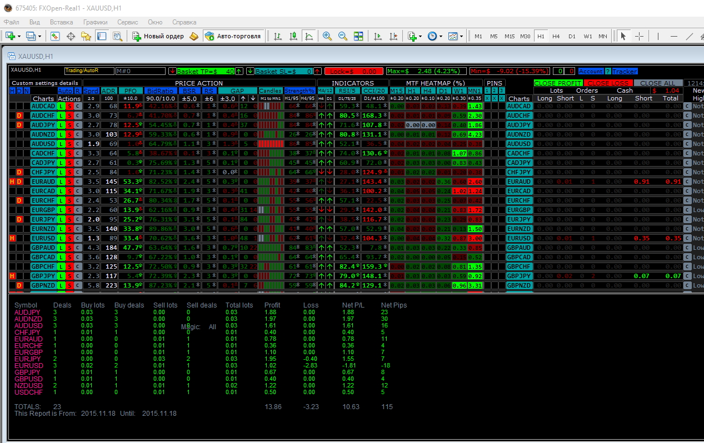Click green L action in AUDUSD row
704x443 pixels.
click(x=61, y=144)
